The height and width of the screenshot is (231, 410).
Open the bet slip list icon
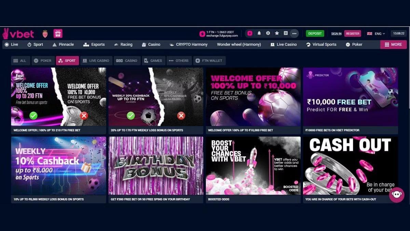point(286,33)
